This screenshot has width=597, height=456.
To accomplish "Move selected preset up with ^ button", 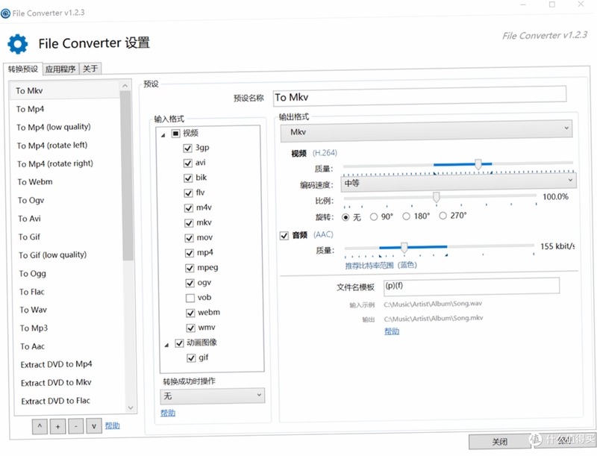I will 40,426.
